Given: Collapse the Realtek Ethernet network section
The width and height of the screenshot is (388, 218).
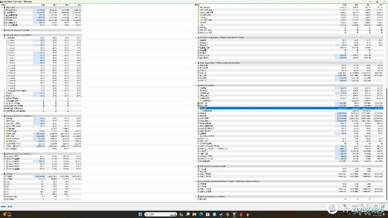Looking at the screenshot, I should [x=196, y=181].
